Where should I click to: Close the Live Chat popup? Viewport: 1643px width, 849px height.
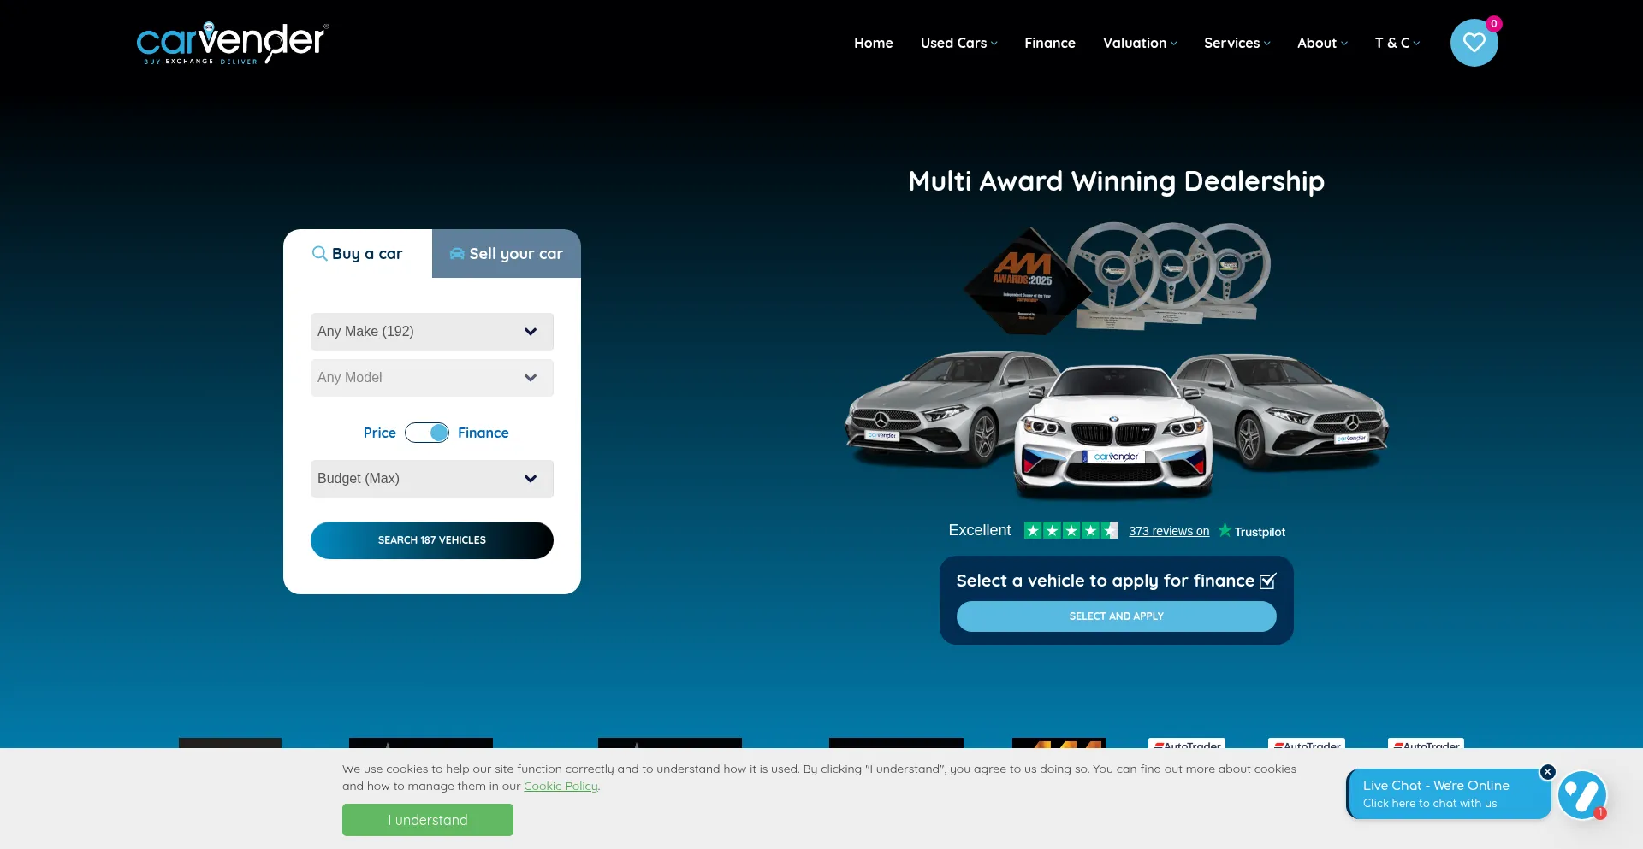pos(1547,772)
